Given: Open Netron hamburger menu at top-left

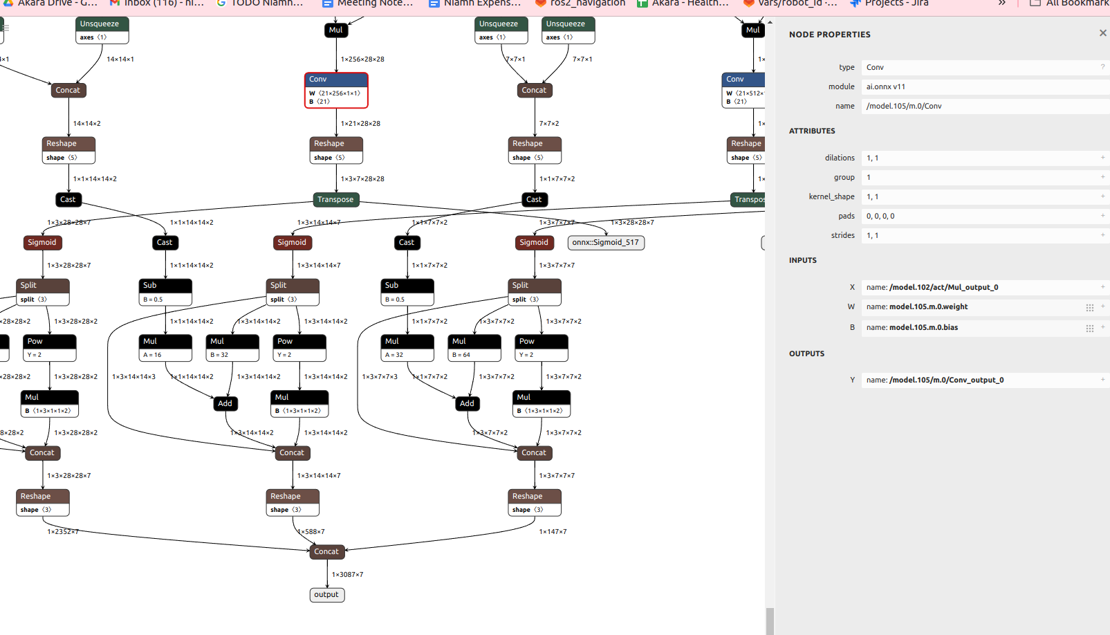Looking at the screenshot, I should coord(4,28).
